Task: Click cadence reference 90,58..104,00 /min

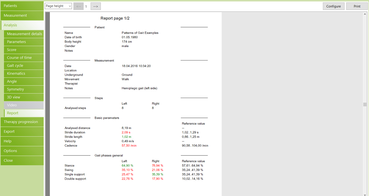Action: click(x=195, y=146)
